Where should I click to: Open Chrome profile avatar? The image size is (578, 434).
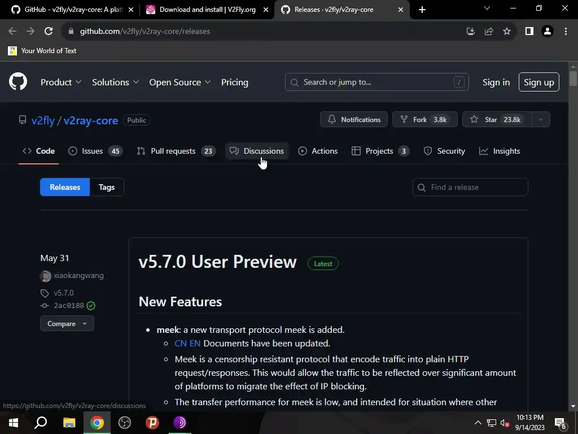tap(548, 32)
